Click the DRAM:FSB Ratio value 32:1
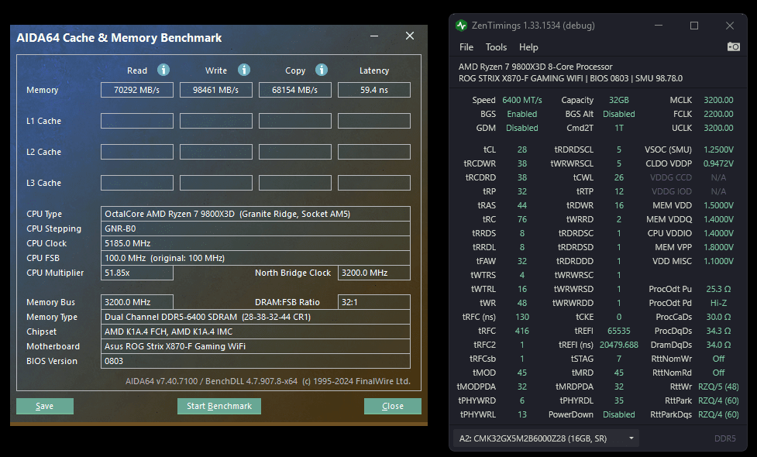Screen dimensions: 757x457 tap(374, 302)
